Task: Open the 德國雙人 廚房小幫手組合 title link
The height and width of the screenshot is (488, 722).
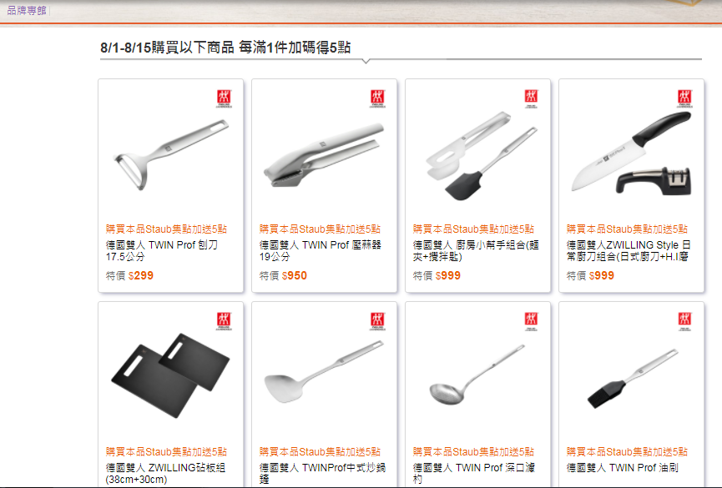Action: pyautogui.click(x=476, y=250)
